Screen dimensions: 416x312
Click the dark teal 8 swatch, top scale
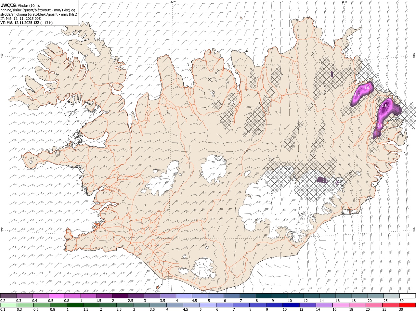[264, 296]
